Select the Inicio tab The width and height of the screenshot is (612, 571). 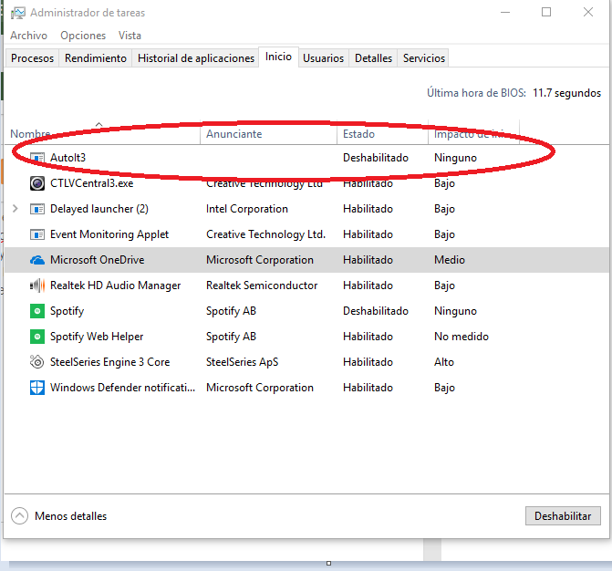(x=278, y=57)
